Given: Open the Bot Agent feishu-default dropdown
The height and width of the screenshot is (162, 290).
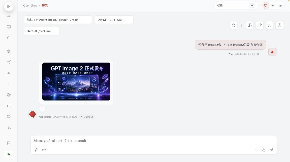Looking at the screenshot, I should point(58,20).
